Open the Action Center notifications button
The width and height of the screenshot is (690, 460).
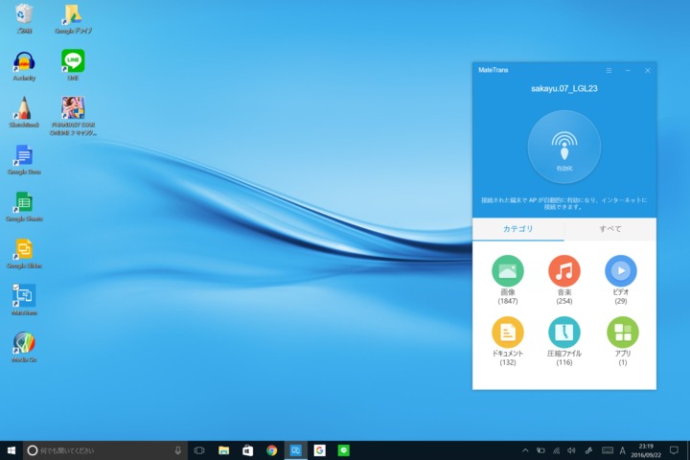pos(674,450)
